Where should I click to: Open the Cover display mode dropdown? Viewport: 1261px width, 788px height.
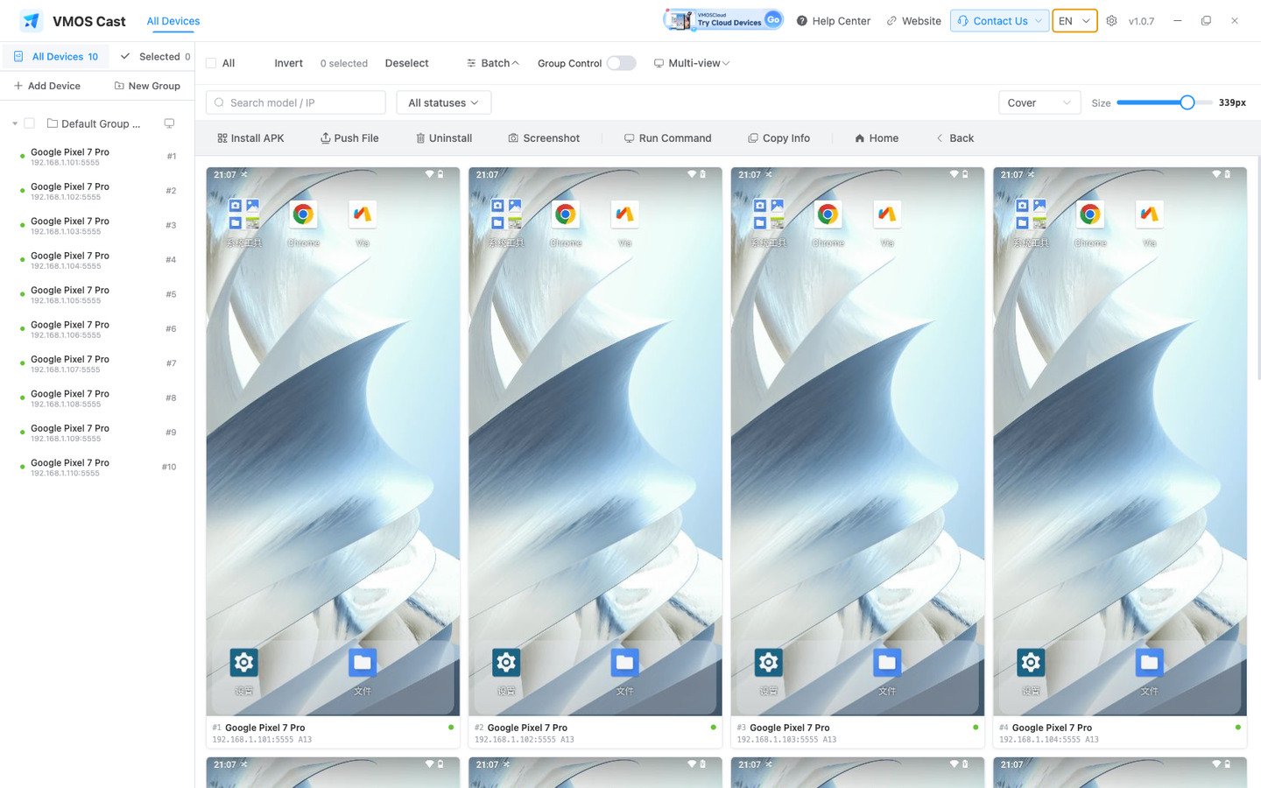[1039, 102]
